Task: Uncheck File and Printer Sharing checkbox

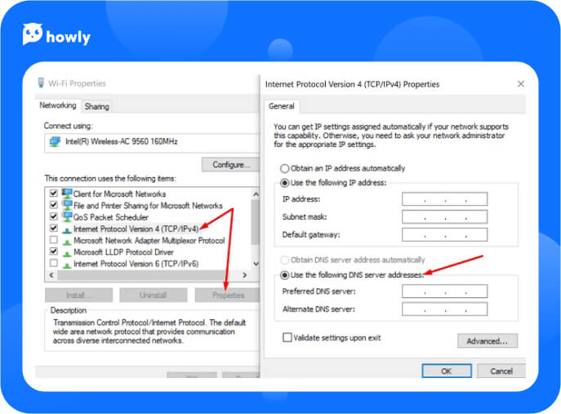Action: point(54,206)
